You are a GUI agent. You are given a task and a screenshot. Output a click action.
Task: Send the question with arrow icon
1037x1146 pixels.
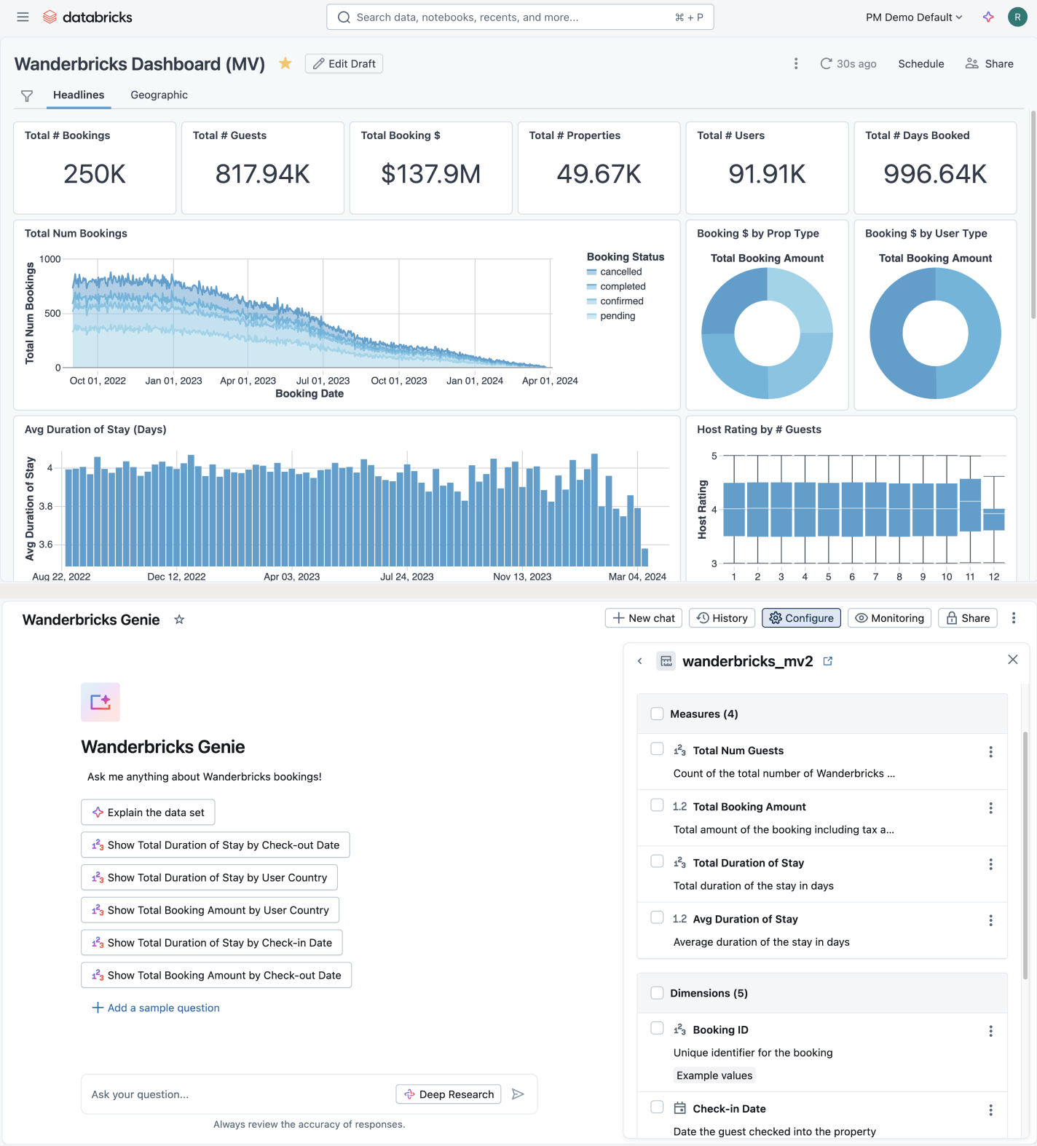[518, 1094]
